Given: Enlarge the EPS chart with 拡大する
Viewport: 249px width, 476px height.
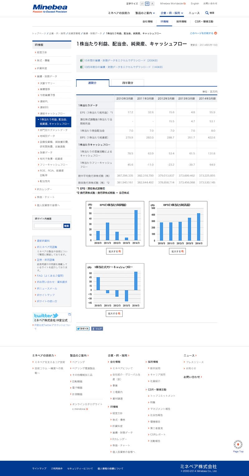Looking at the screenshot, I should click(114, 251).
